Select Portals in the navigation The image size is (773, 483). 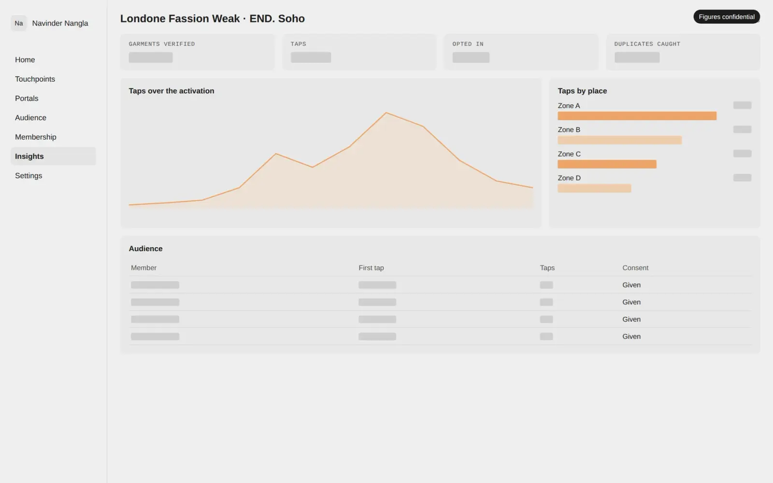(x=53, y=99)
